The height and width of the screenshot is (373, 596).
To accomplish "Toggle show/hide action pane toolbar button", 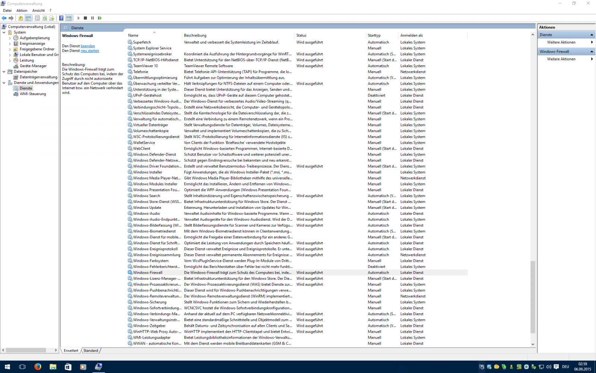I will (69, 18).
